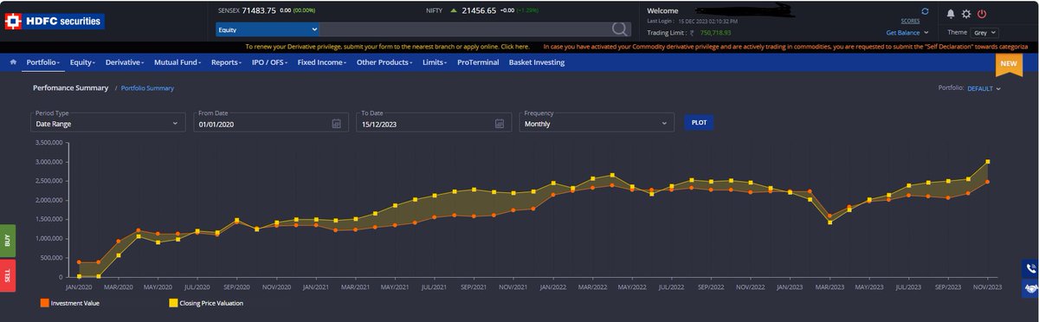
Task: Click the phone call support icon
Action: (x=1029, y=268)
